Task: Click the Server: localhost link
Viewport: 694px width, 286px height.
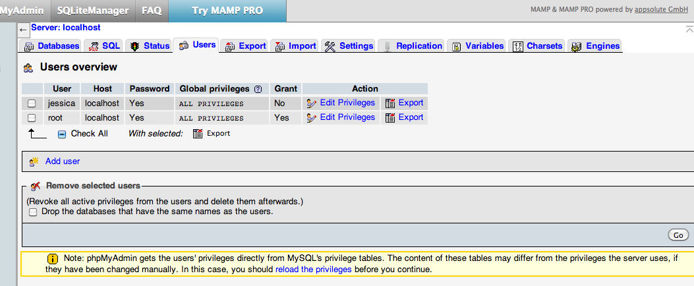Action: (65, 28)
